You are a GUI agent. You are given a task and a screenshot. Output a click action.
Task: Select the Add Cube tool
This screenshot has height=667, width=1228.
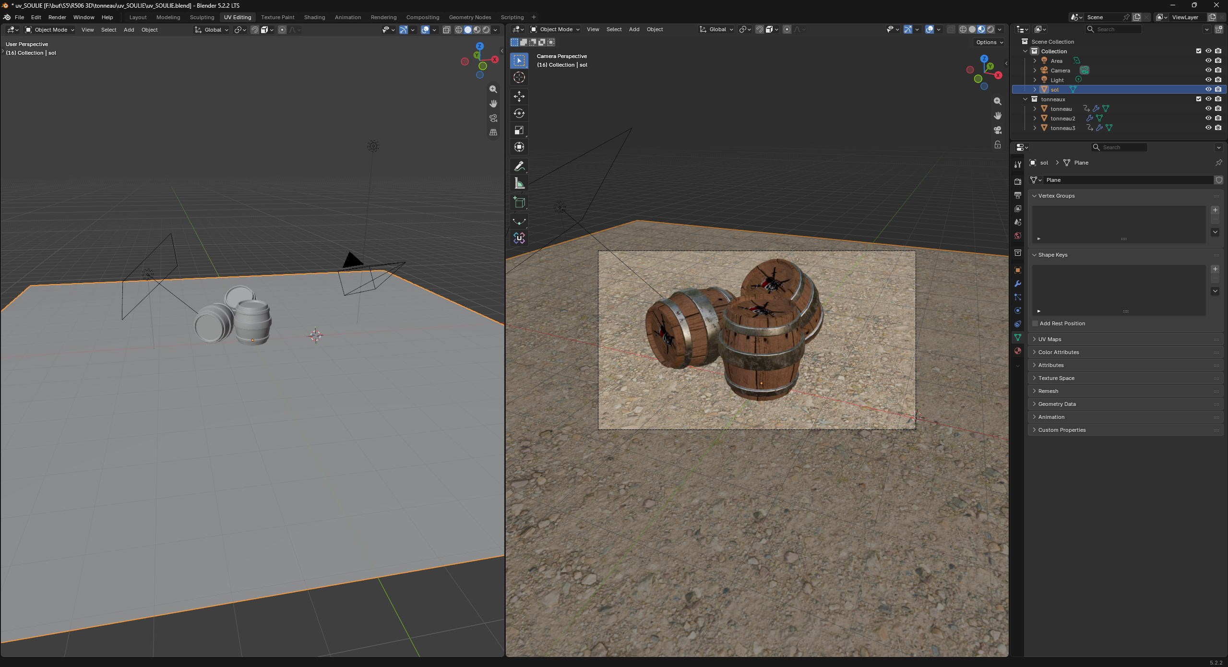[x=519, y=202]
